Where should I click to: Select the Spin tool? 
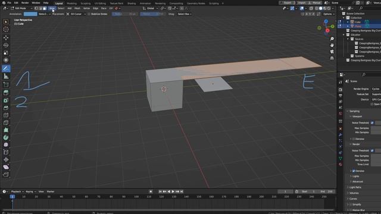pos(6,137)
